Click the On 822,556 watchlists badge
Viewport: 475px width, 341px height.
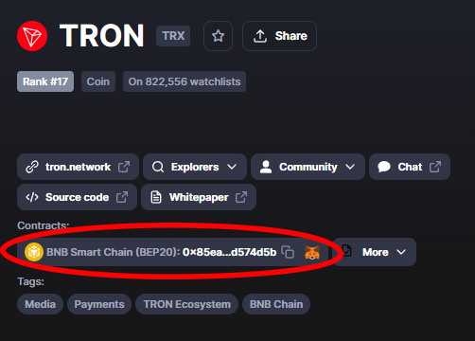185,81
